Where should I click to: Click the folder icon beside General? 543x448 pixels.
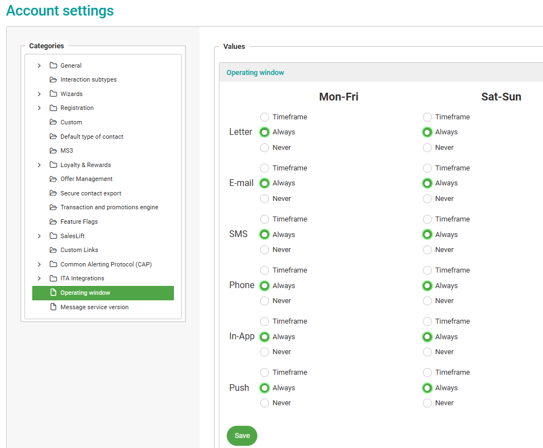coord(53,66)
